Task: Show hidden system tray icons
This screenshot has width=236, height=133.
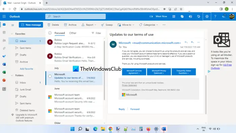Action: 198,129
